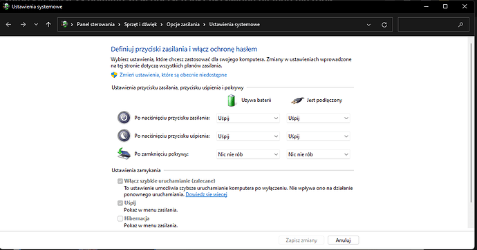
Task: Click the vertical scrollbar
Action: [x=471, y=123]
